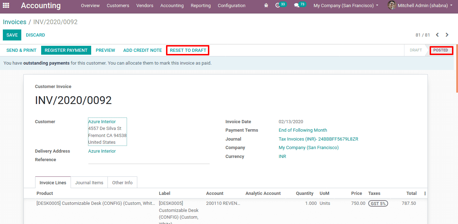458x224 pixels.
Task: Open conversations chat icon with 73 badge
Action: coord(300,5)
